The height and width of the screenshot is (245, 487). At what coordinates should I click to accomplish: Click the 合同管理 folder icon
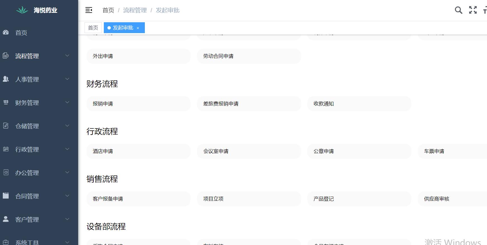pyautogui.click(x=6, y=196)
